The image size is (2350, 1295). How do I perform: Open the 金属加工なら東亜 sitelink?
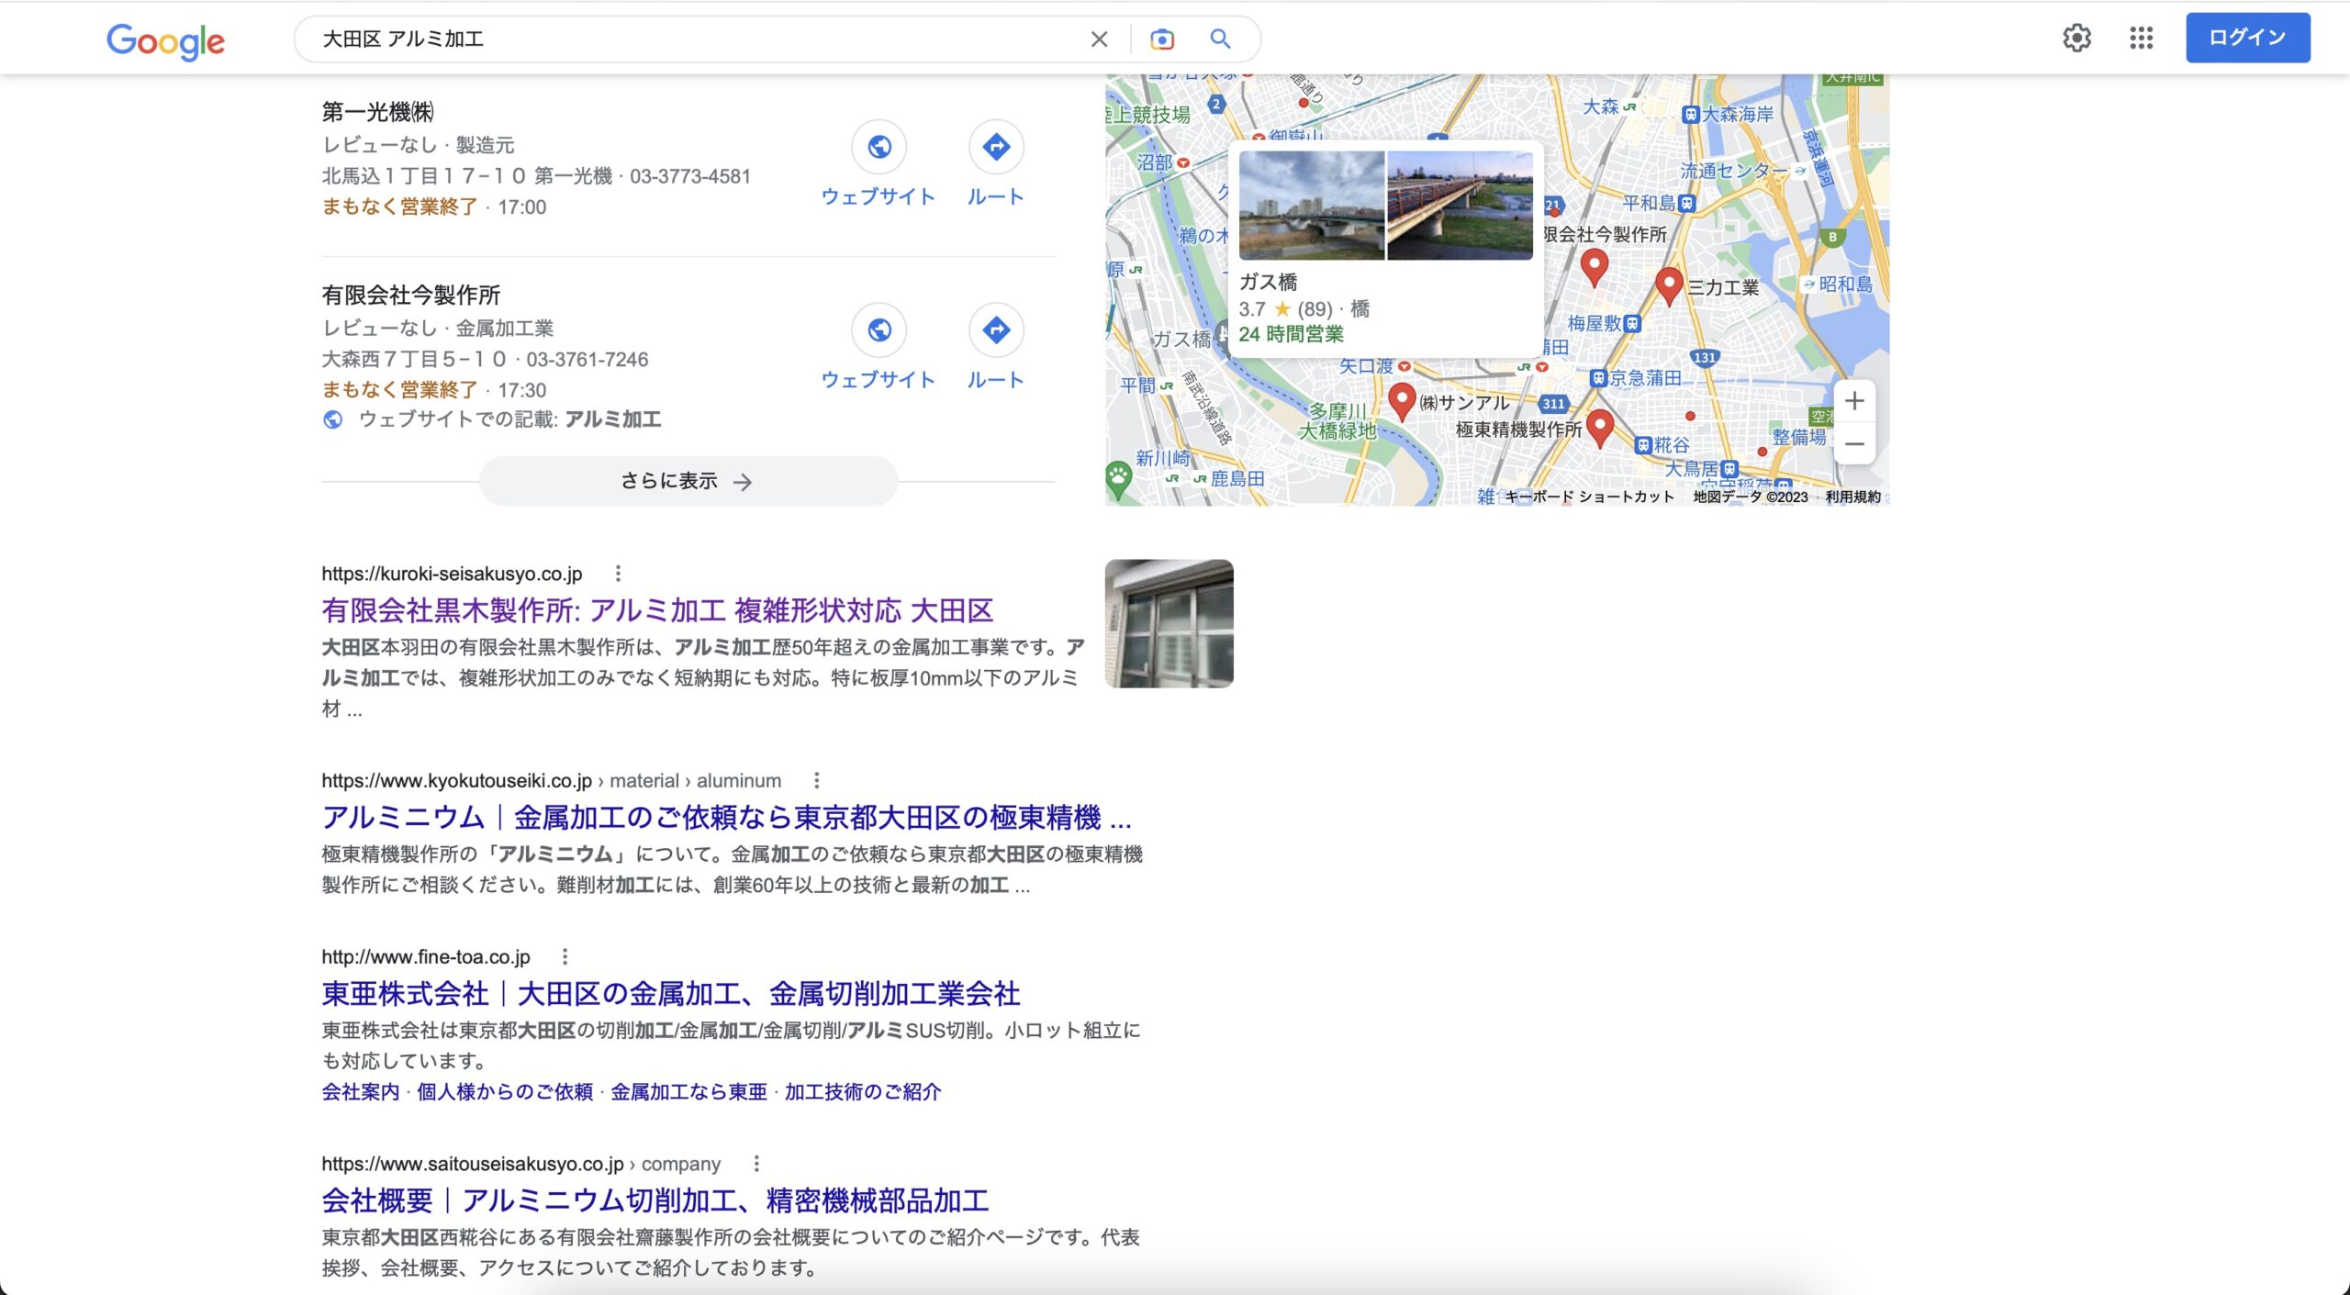pos(688,1092)
